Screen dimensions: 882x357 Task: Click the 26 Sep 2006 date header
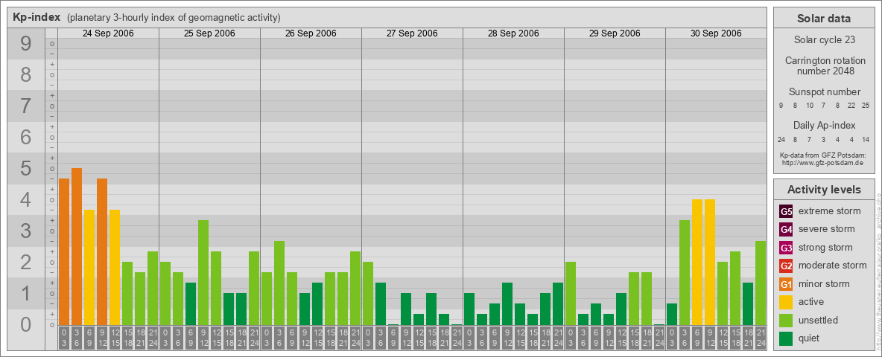[311, 33]
